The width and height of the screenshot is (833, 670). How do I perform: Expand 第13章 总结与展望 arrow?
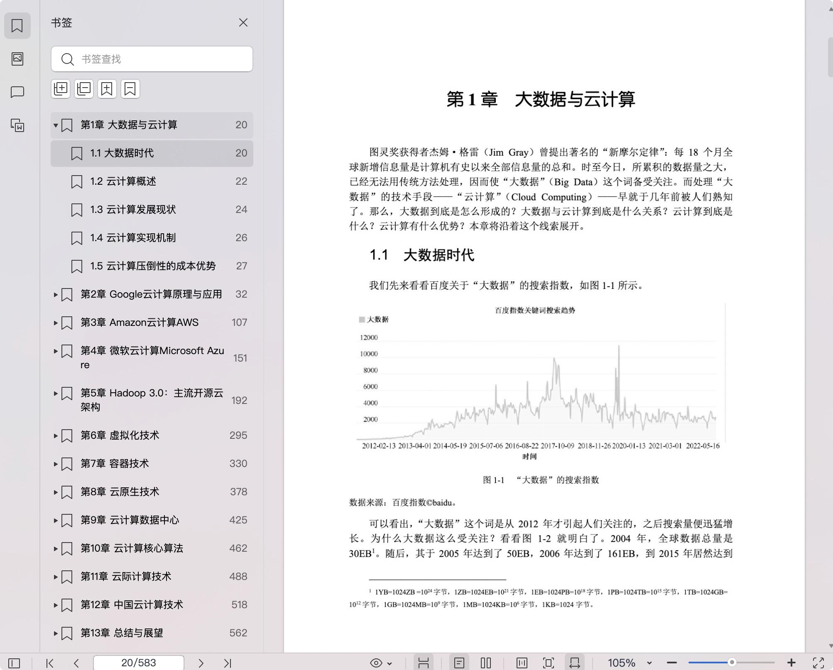click(x=56, y=633)
